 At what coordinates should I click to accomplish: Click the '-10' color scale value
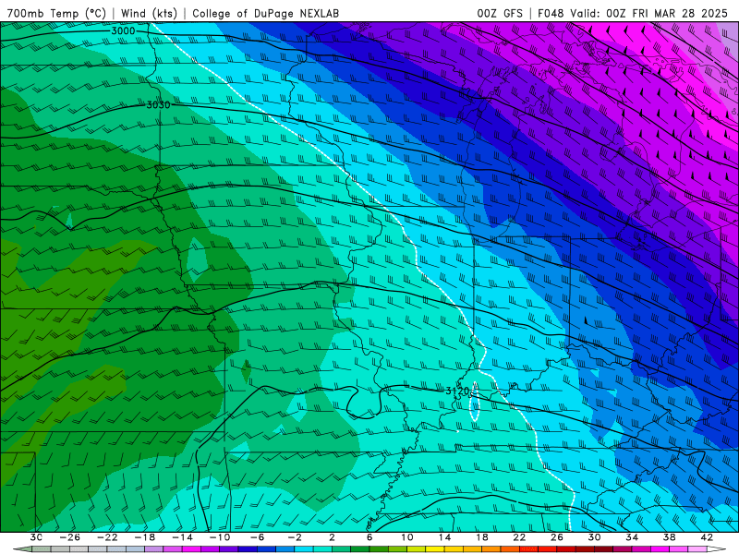219,537
